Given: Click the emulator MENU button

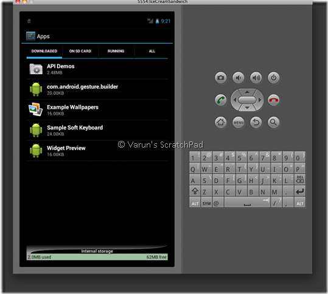Looking at the screenshot, I should 239,122.
